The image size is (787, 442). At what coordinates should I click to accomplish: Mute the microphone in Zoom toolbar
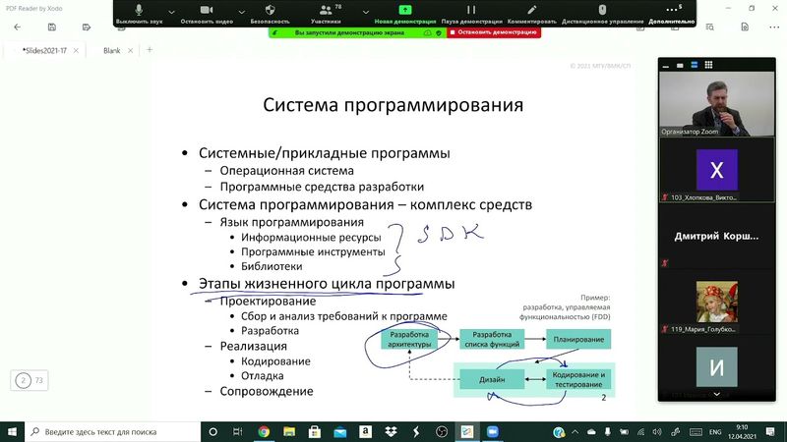139,14
